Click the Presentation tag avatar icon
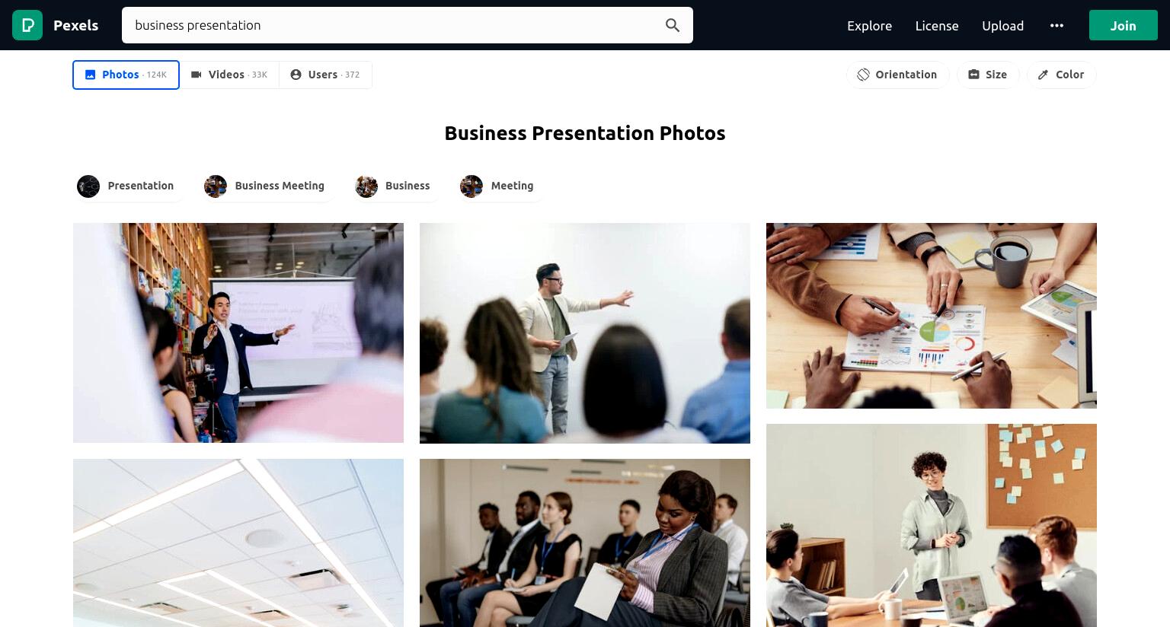1170x627 pixels. (x=88, y=186)
